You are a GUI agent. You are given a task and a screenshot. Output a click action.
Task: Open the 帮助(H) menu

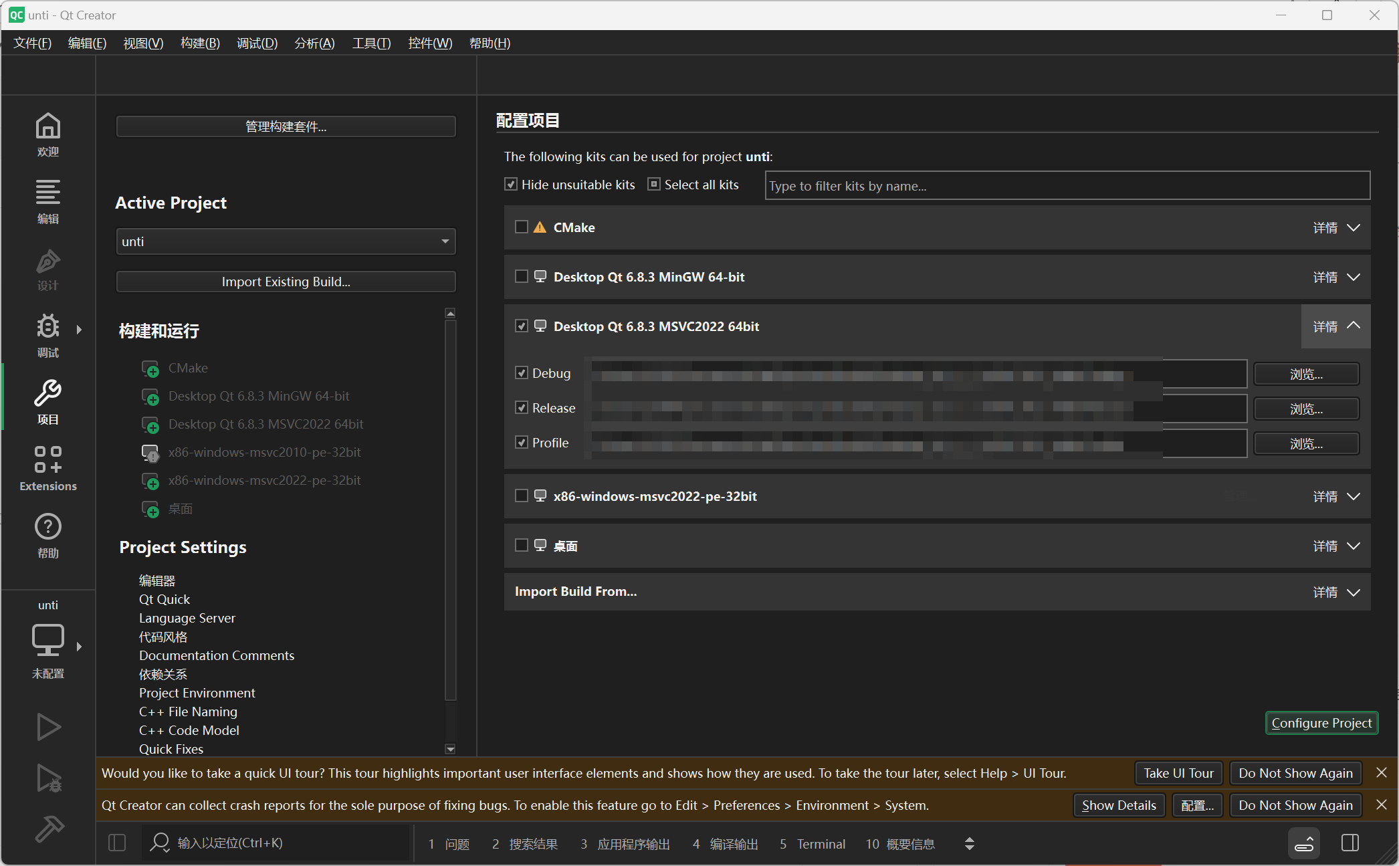[490, 43]
